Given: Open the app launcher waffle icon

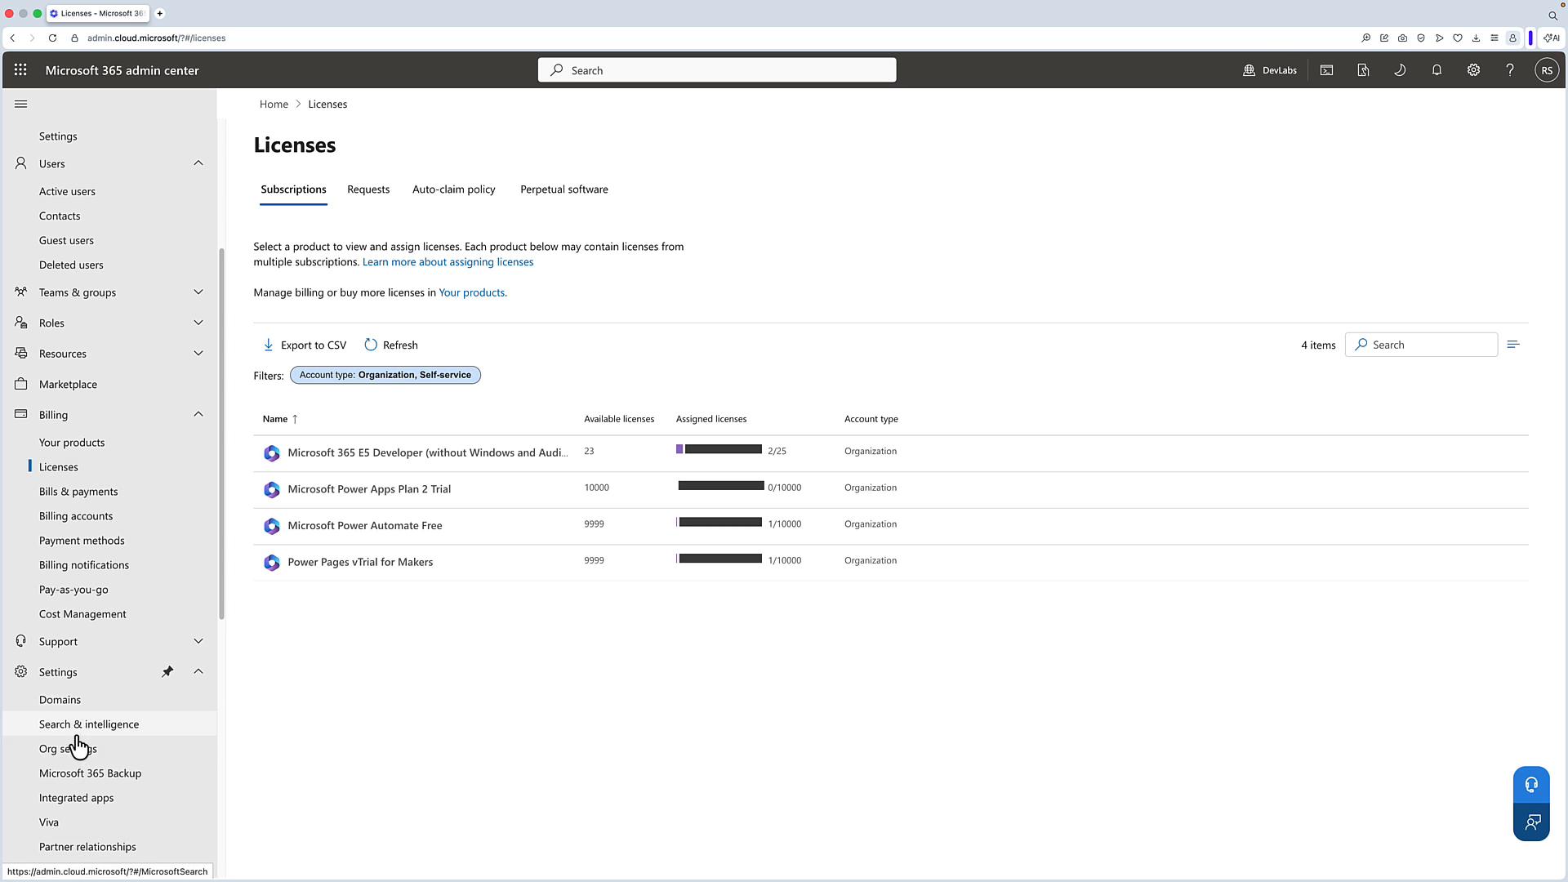Looking at the screenshot, I should point(20,70).
